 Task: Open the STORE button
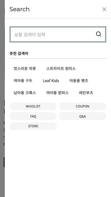pyautogui.click(x=33, y=126)
